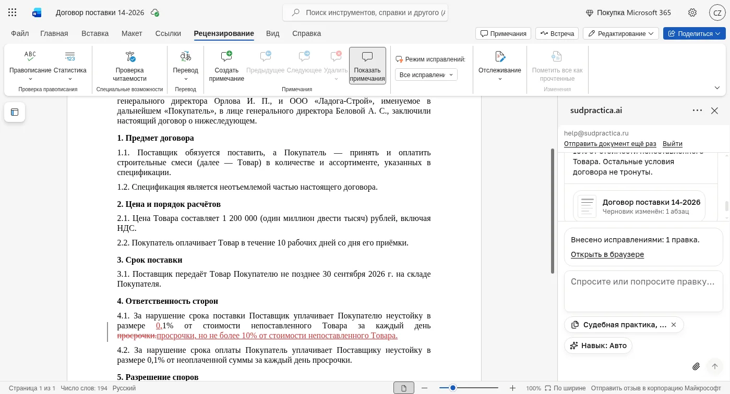Attach a file with the paperclip icon

pos(696,366)
